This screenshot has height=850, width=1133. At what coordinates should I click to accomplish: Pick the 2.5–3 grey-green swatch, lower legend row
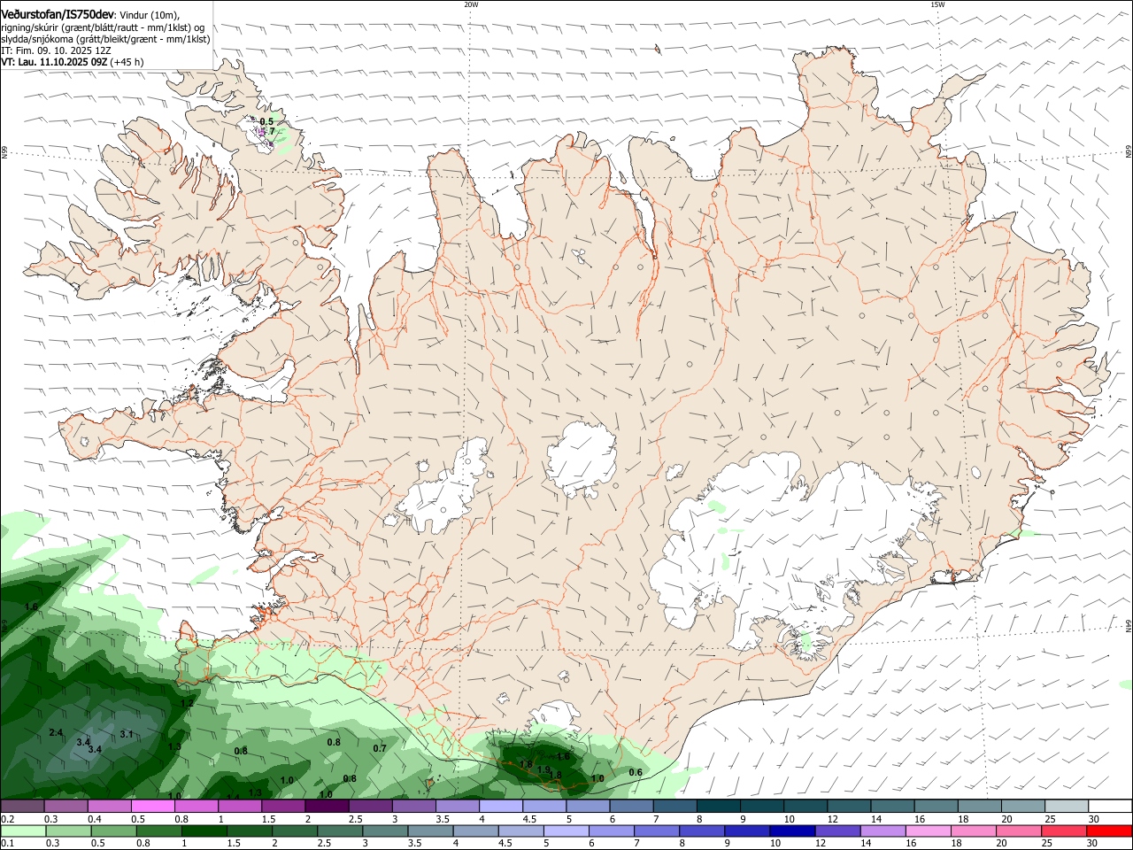[x=340, y=831]
